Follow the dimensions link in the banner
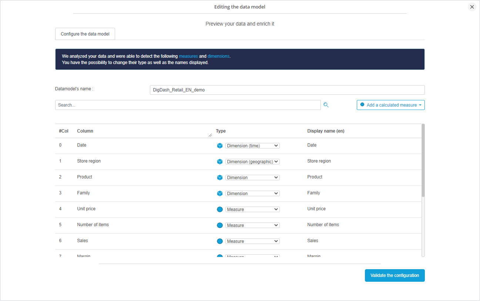 coord(218,56)
